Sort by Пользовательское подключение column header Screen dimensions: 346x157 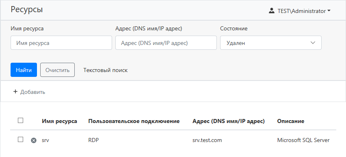(x=134, y=121)
